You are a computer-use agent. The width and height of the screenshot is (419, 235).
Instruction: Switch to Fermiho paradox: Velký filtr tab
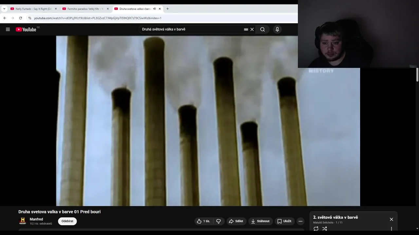85,9
